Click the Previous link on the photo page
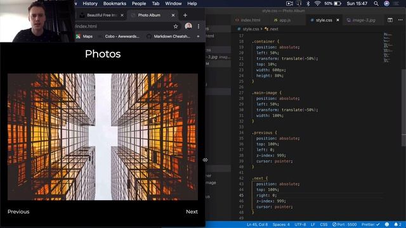The height and width of the screenshot is (228, 406). pos(18,212)
